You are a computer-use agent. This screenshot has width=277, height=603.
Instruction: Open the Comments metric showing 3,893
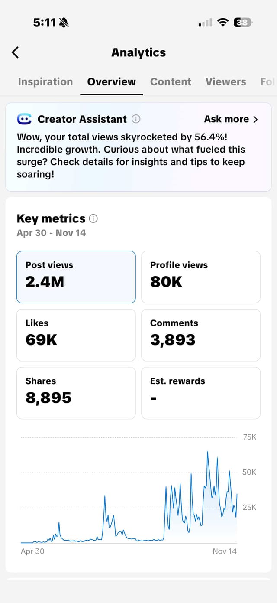[200, 335]
